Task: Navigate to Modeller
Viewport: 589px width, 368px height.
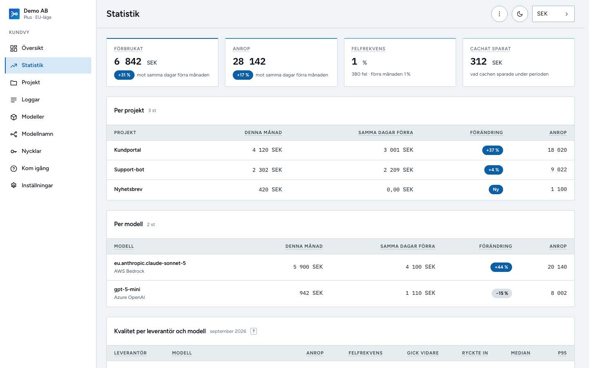Action: (x=48, y=117)
